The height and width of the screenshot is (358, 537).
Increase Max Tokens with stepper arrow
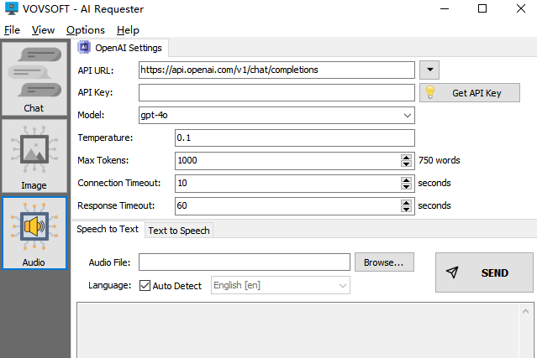[408, 156]
